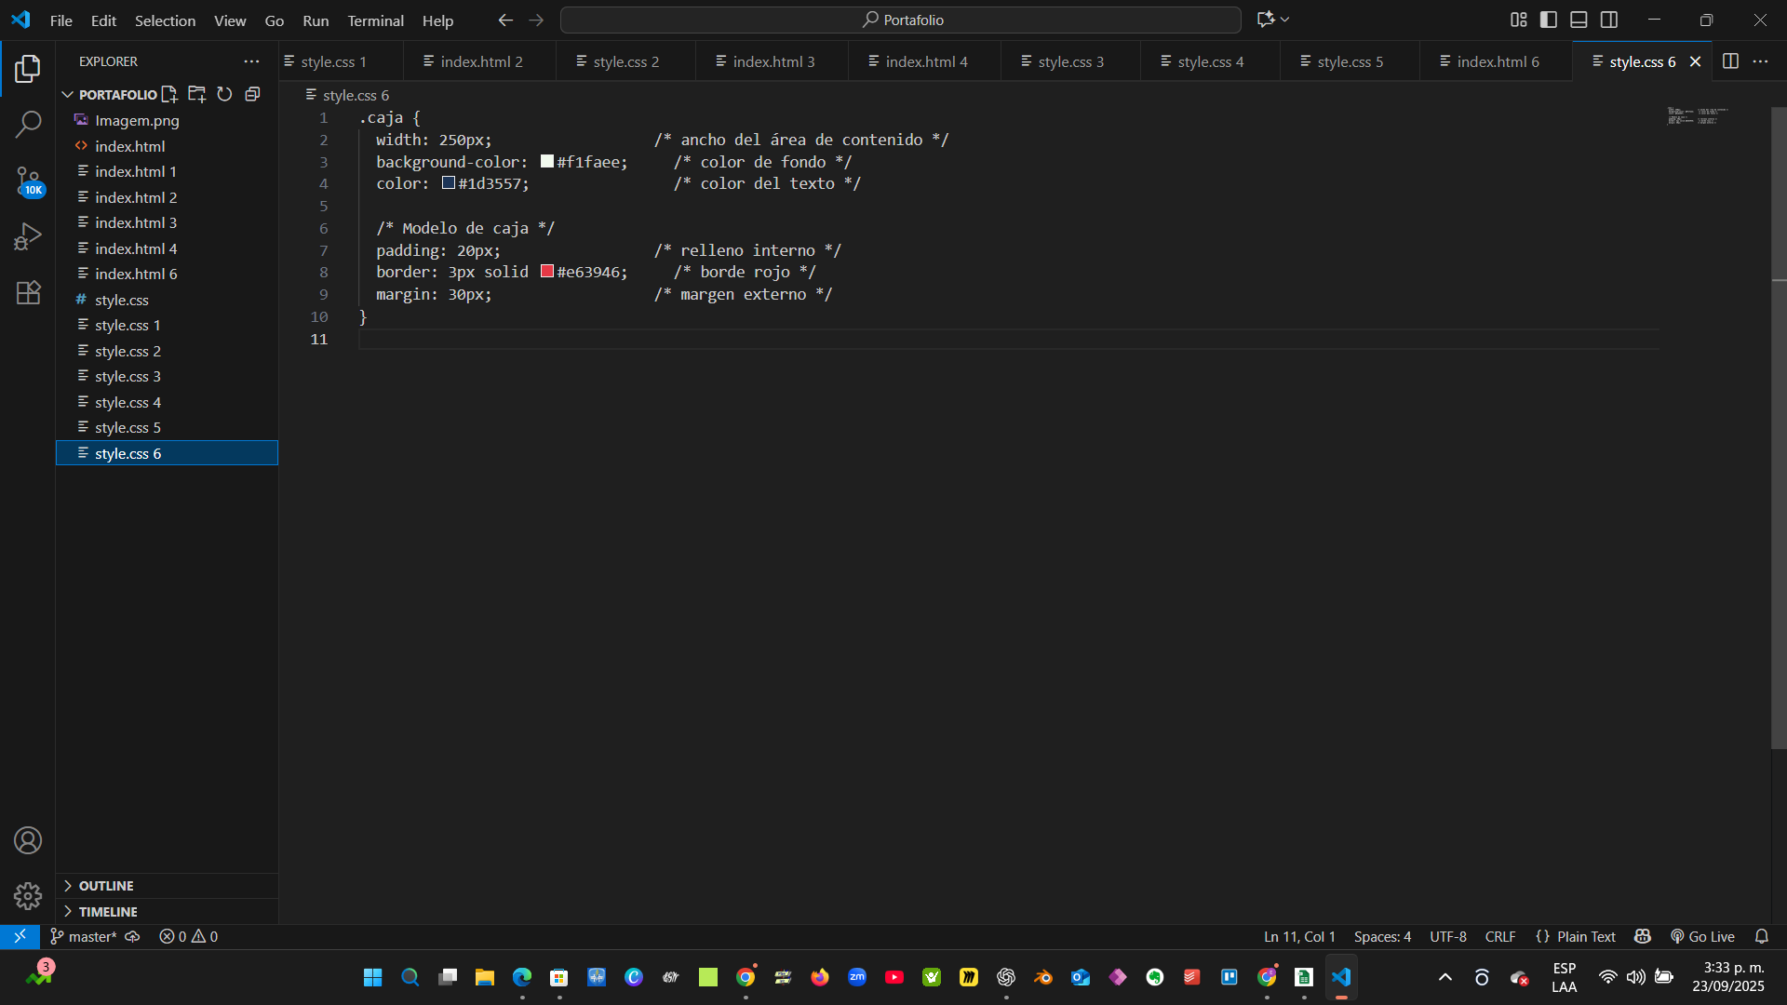Change UTF-8 file encoding
This screenshot has width=1787, height=1005.
1448,936
